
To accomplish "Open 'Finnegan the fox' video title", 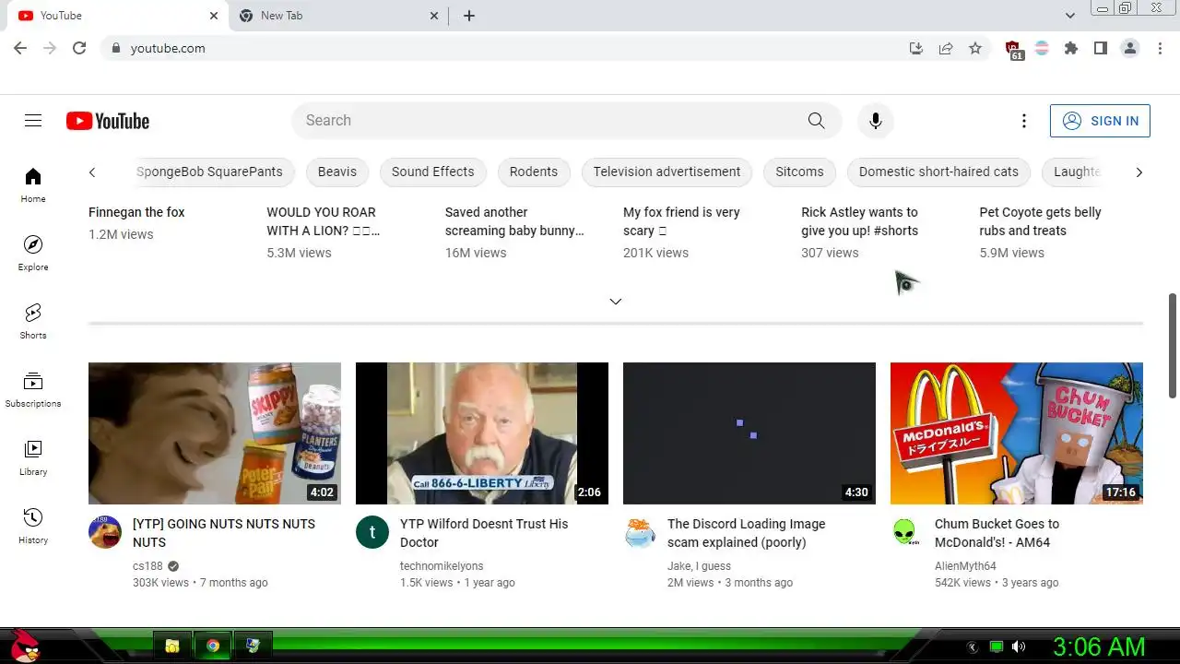I will click(x=136, y=212).
